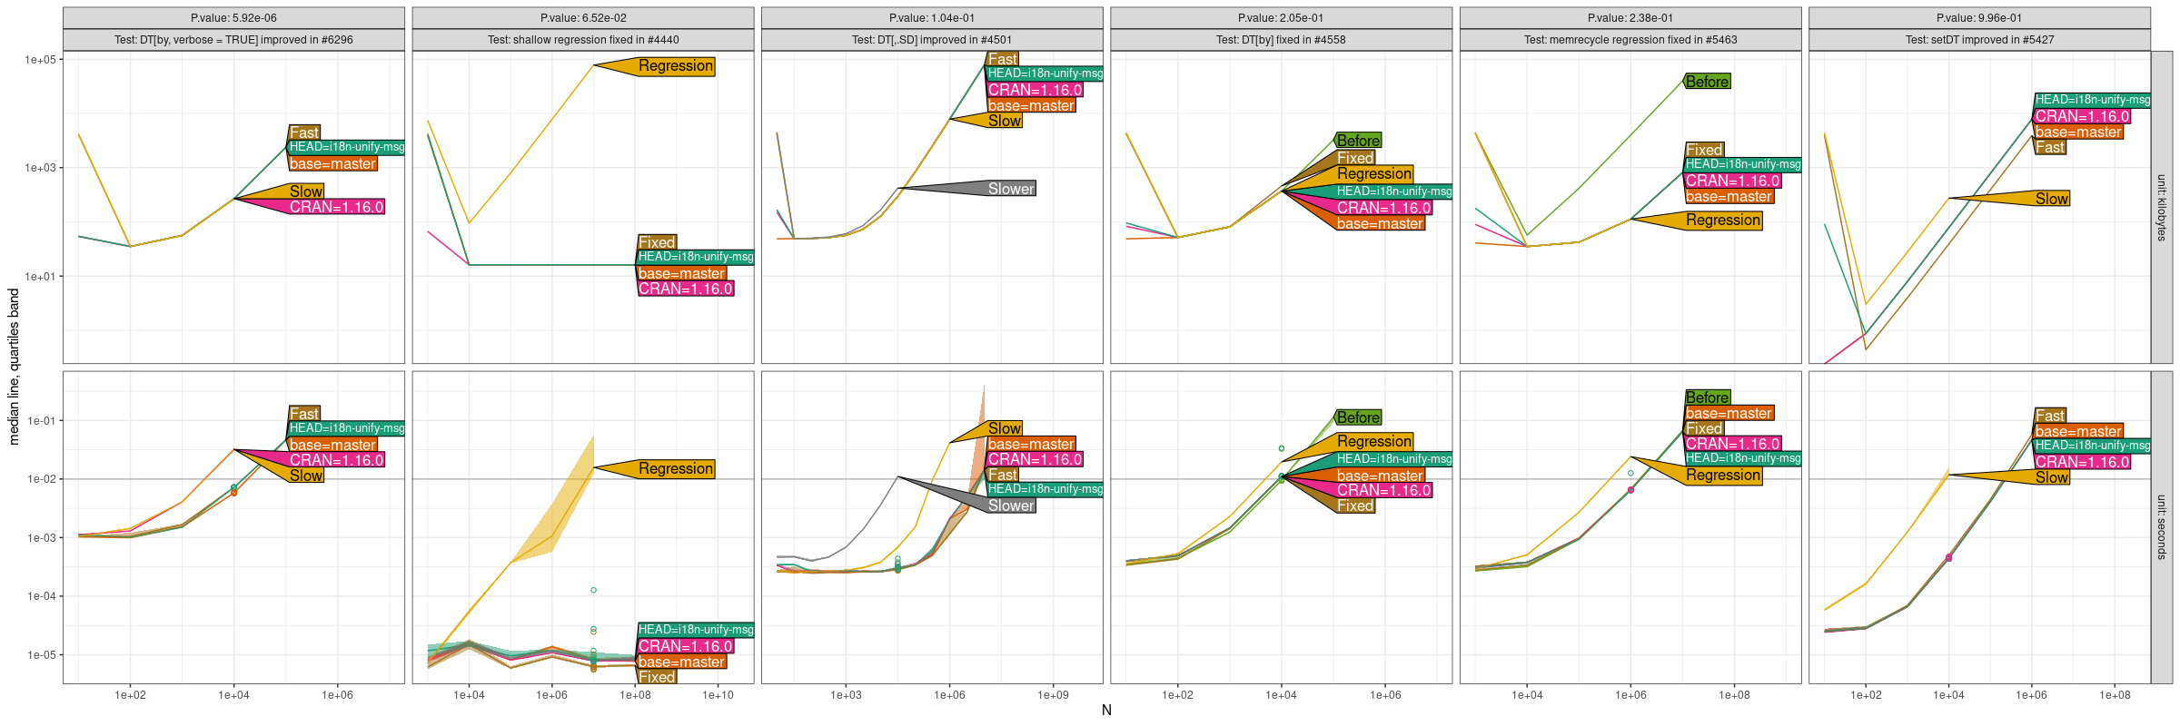Click the 'N' x-axis title
The width and height of the screenshot is (2180, 726).
tap(1106, 711)
